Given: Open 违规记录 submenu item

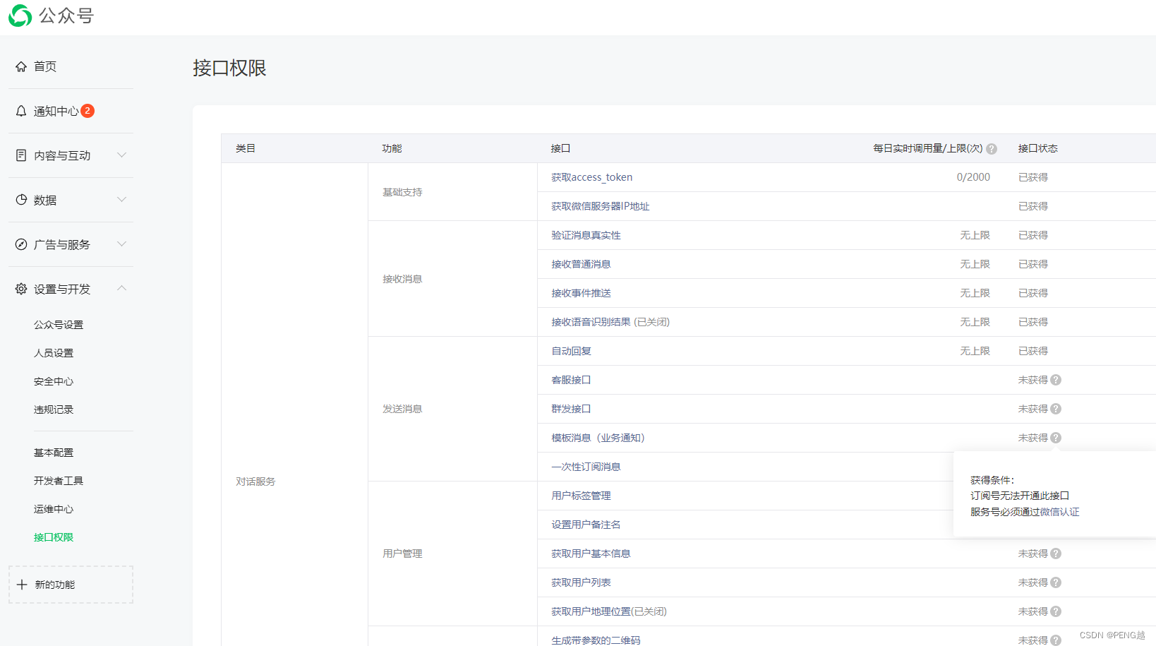Looking at the screenshot, I should click(x=54, y=409).
